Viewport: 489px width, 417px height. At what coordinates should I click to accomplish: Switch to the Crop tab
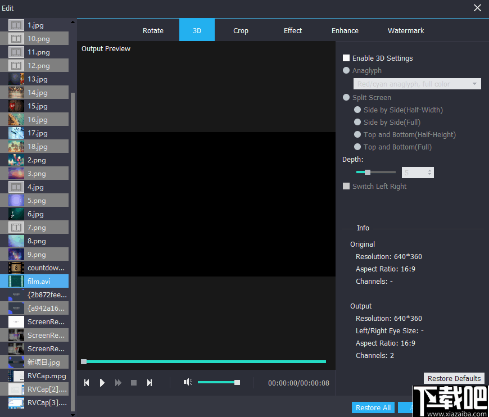(x=241, y=30)
